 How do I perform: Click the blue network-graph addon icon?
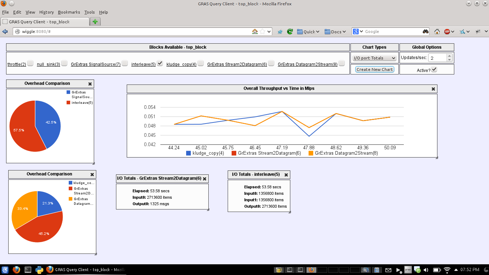pos(463,32)
